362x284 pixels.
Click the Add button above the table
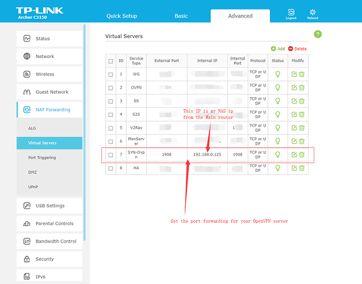tap(278, 49)
